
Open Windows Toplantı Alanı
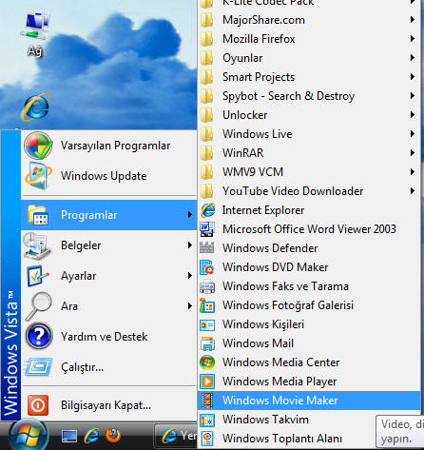click(309, 439)
